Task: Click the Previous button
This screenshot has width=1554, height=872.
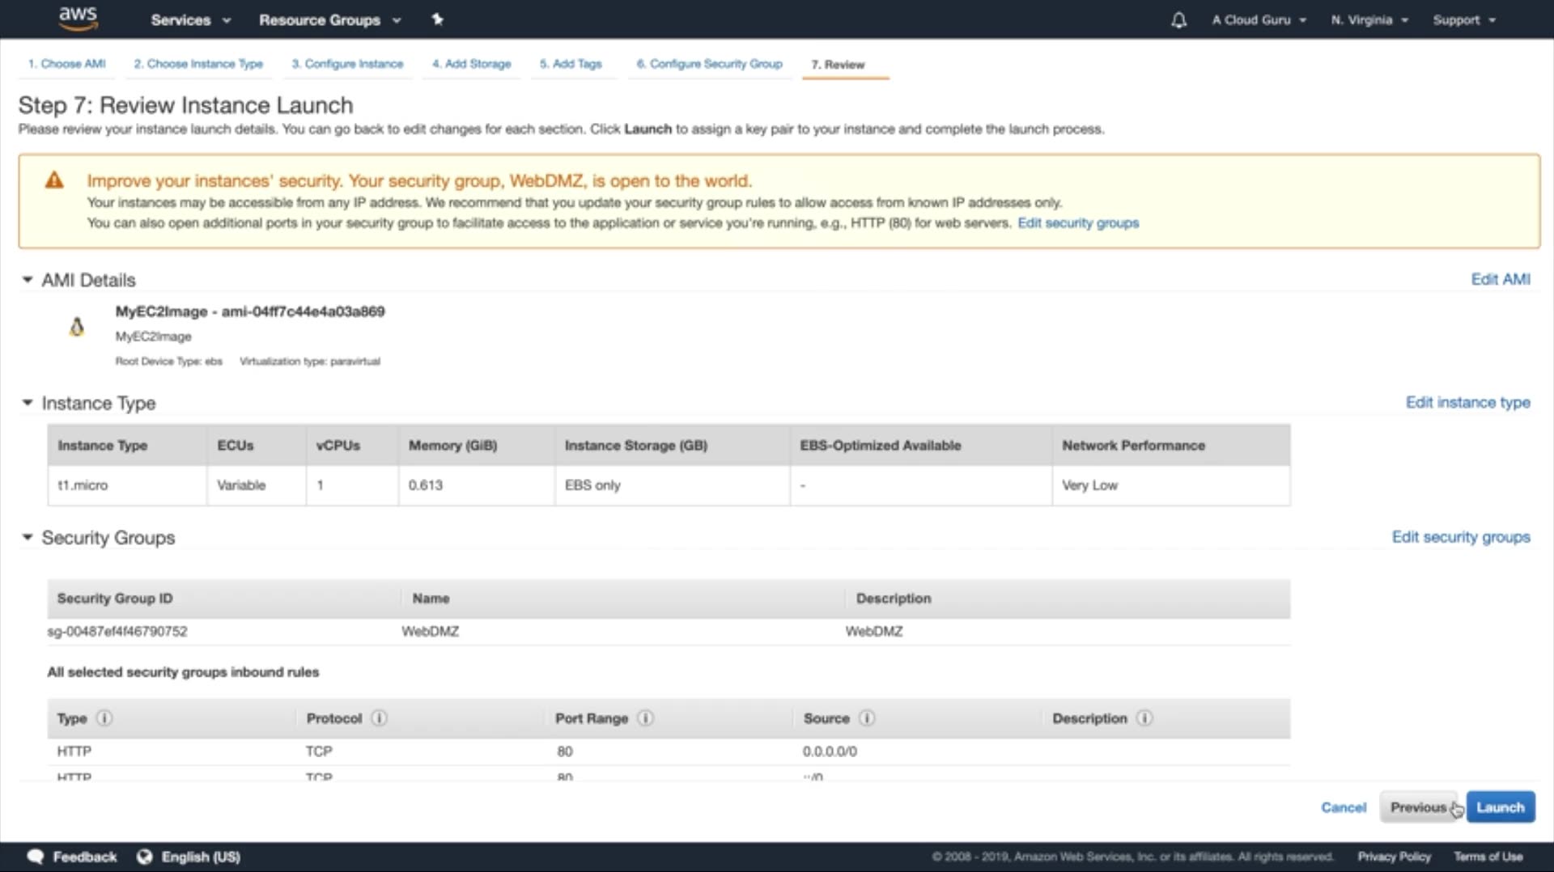Action: point(1418,807)
